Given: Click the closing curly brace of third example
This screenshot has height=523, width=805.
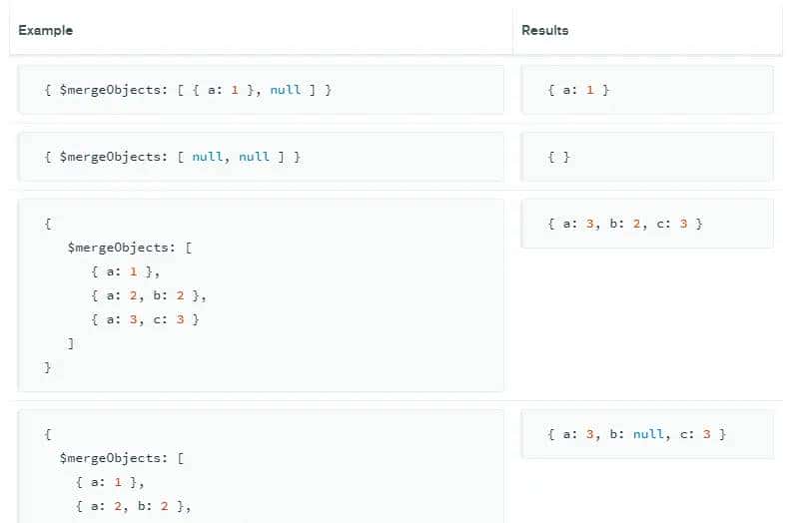Looking at the screenshot, I should point(47,367).
